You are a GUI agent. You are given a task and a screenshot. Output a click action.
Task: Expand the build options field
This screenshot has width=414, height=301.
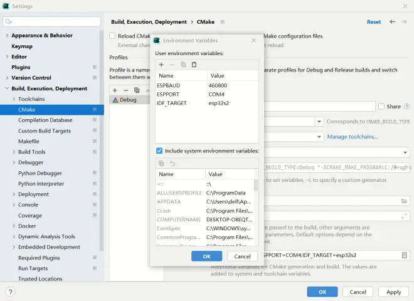pyautogui.click(x=404, y=216)
